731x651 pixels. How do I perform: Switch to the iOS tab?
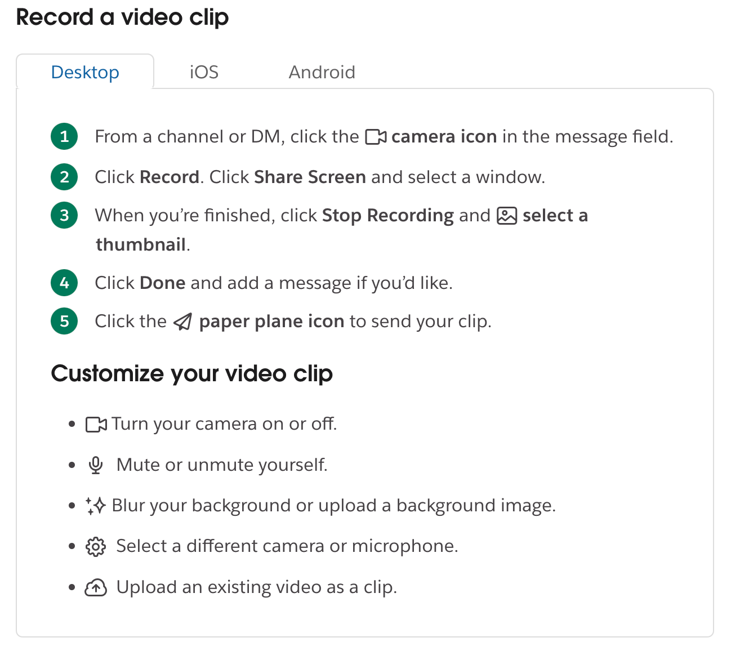(204, 72)
